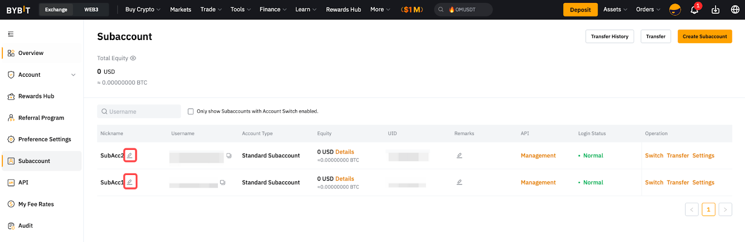Enable Only show Subaccounts with Account Switch checkbox
745x242 pixels.
tap(190, 112)
